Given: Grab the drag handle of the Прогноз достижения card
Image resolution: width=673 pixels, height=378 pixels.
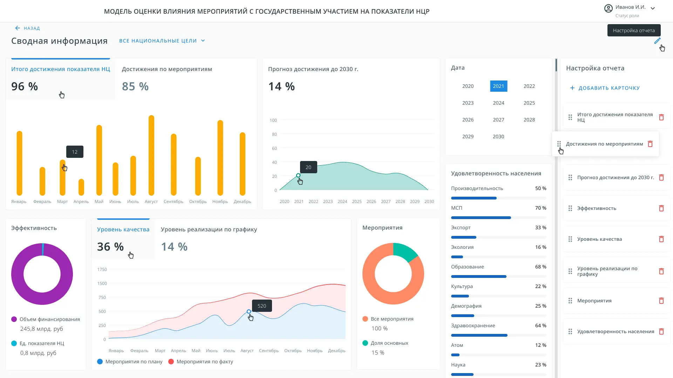Looking at the screenshot, I should [x=570, y=177].
